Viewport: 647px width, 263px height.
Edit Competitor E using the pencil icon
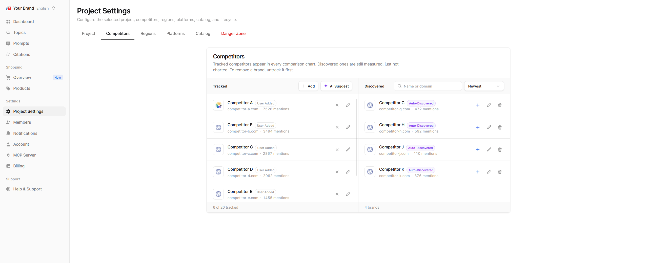(348, 194)
